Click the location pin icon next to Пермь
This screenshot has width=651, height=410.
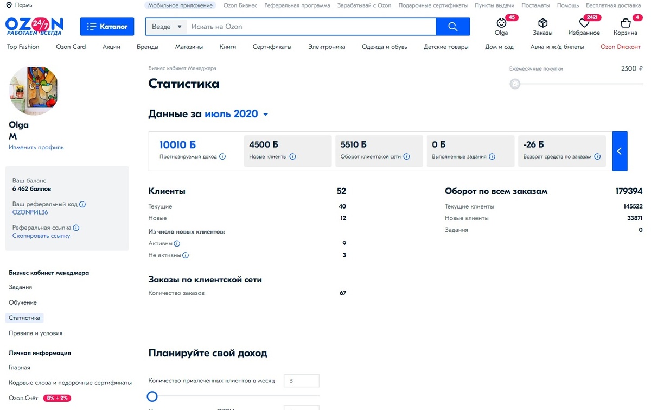pos(9,5)
